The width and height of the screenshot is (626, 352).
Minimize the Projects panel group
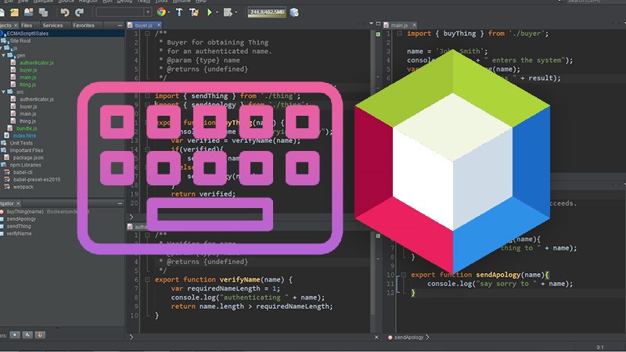click(x=120, y=25)
